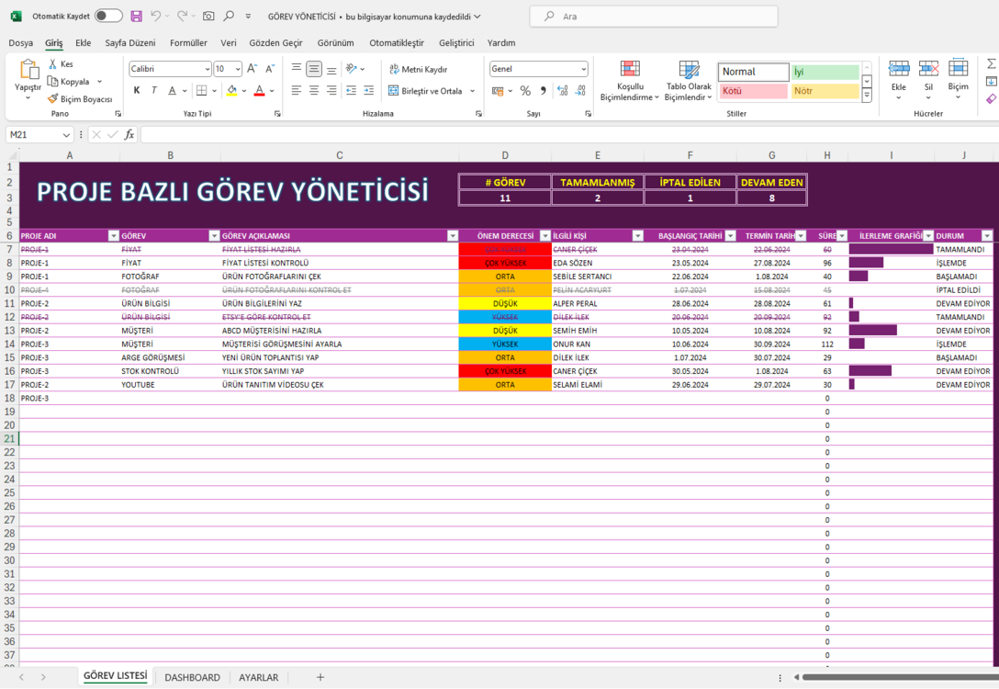Open the Formüller ribbon tab
This screenshot has height=689, width=999.
click(x=188, y=42)
